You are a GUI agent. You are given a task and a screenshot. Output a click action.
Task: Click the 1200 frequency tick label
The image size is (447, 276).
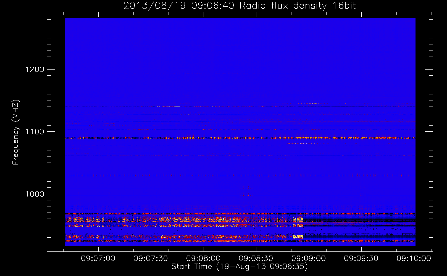click(x=35, y=69)
